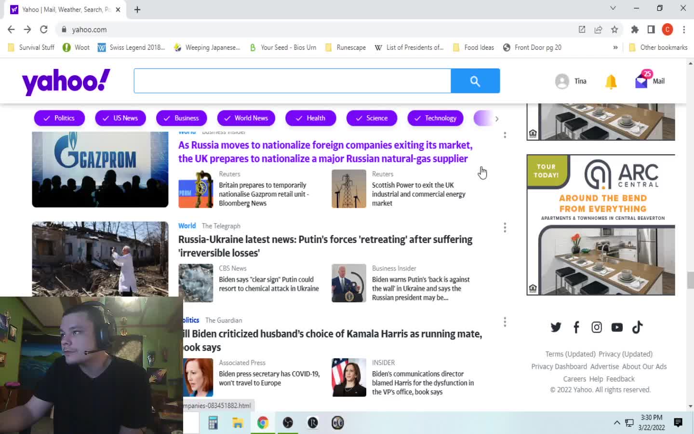Image resolution: width=694 pixels, height=434 pixels.
Task: Open Yahoo's TikTok page
Action: pyautogui.click(x=637, y=327)
